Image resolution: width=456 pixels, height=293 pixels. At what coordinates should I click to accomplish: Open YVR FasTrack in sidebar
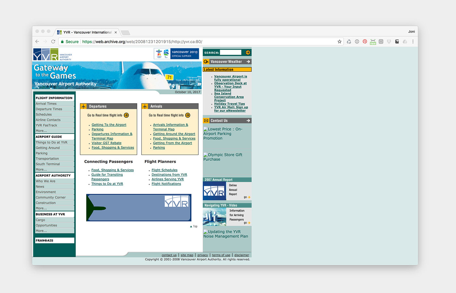click(46, 125)
